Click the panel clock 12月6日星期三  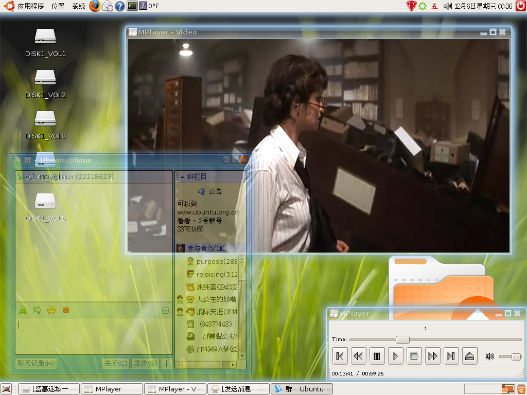[483, 6]
